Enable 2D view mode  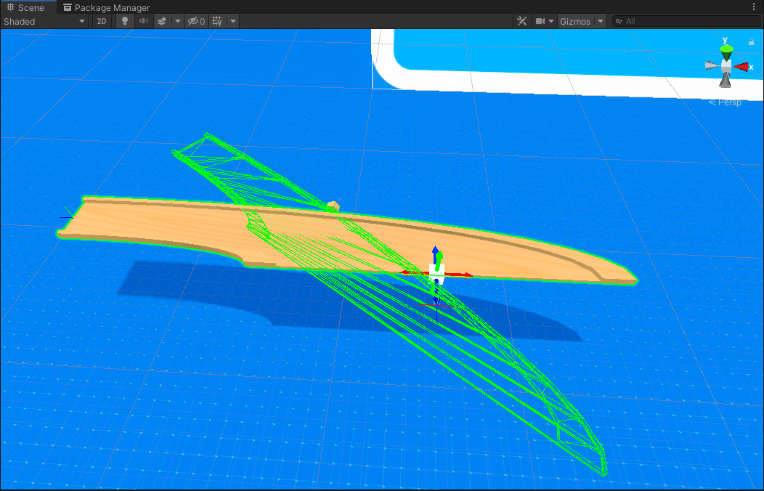click(x=103, y=21)
